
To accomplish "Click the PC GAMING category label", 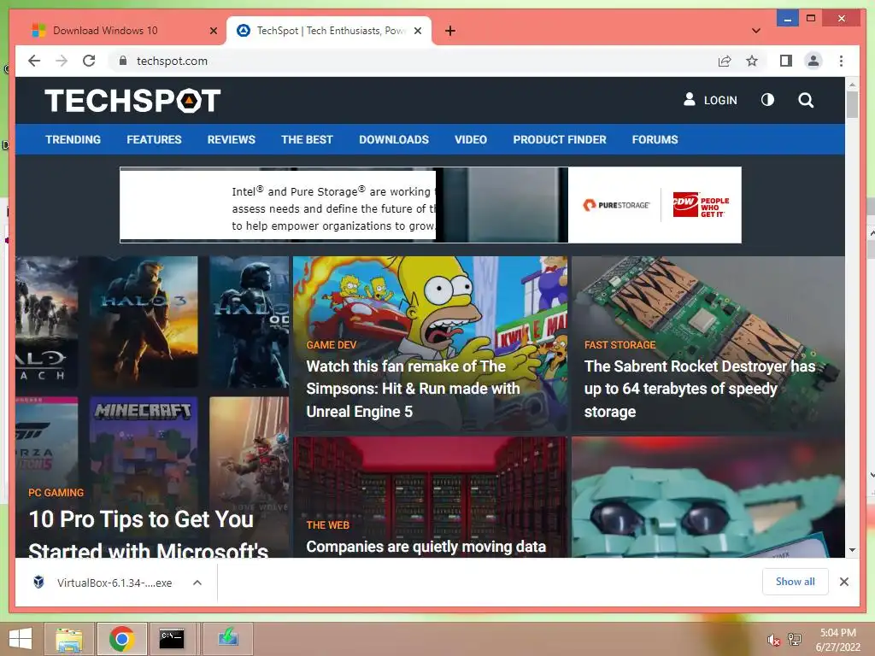I will [x=56, y=493].
